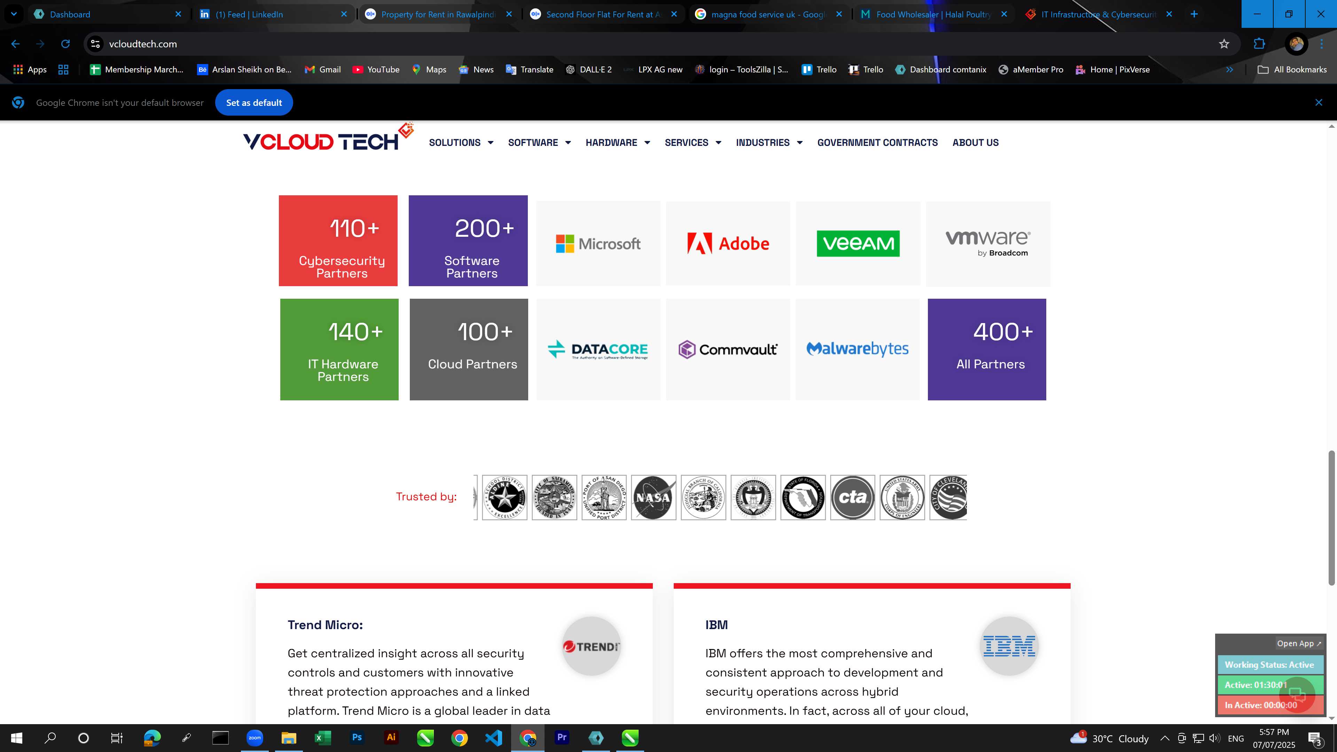The height and width of the screenshot is (752, 1337).
Task: Switch to the Dashboard tab
Action: pyautogui.click(x=108, y=14)
